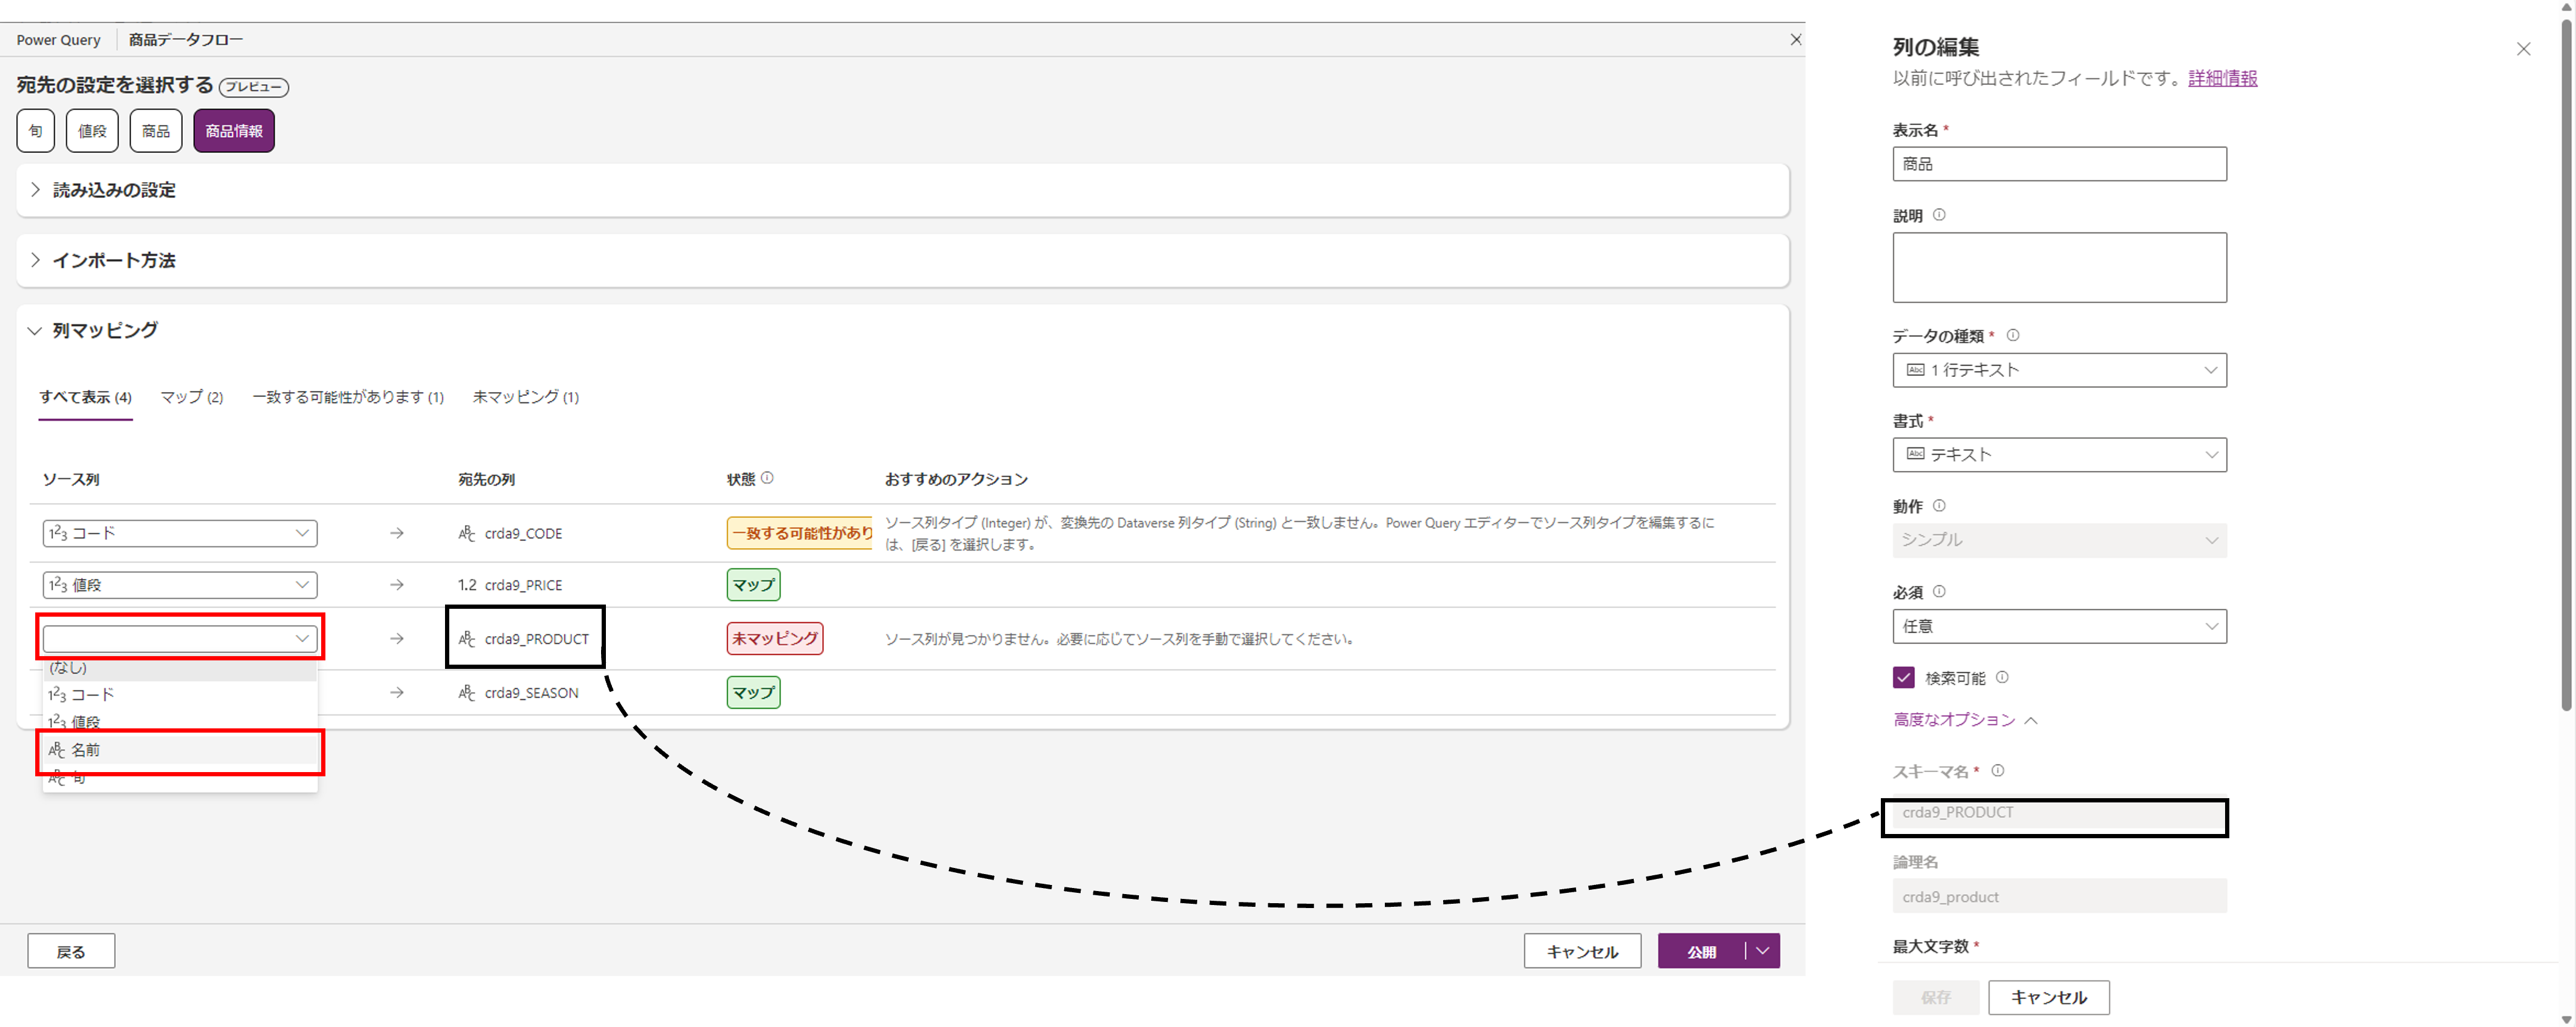Click the info icon beside the 状態 column header

click(768, 478)
